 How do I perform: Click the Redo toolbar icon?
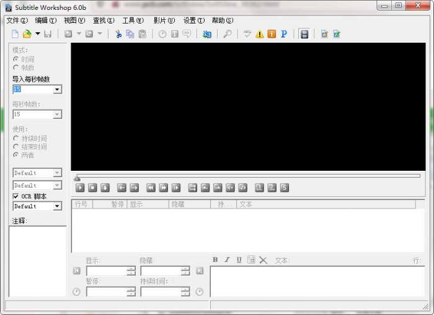click(x=89, y=34)
